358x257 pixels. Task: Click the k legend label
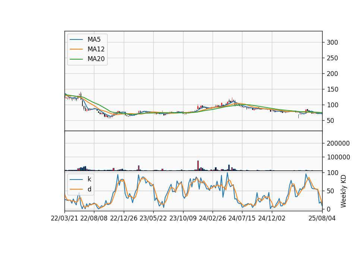tap(89, 179)
